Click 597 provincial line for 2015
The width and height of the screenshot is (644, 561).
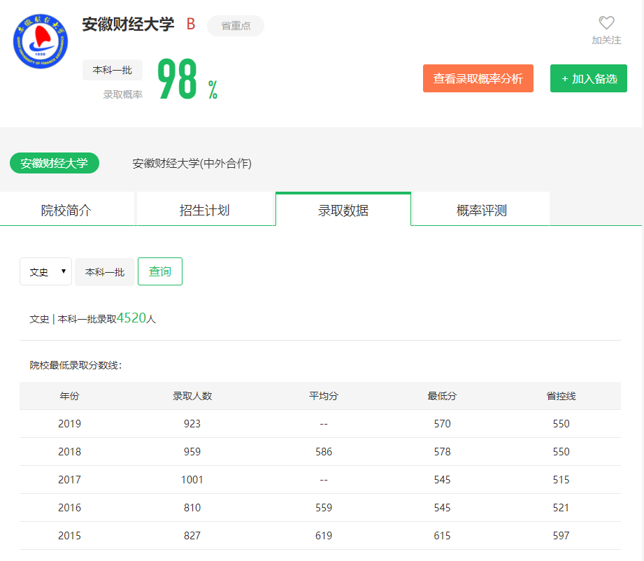tap(561, 536)
